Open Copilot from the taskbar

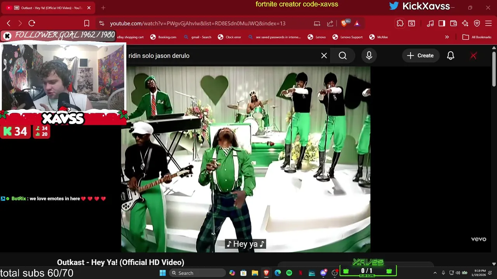click(232, 273)
